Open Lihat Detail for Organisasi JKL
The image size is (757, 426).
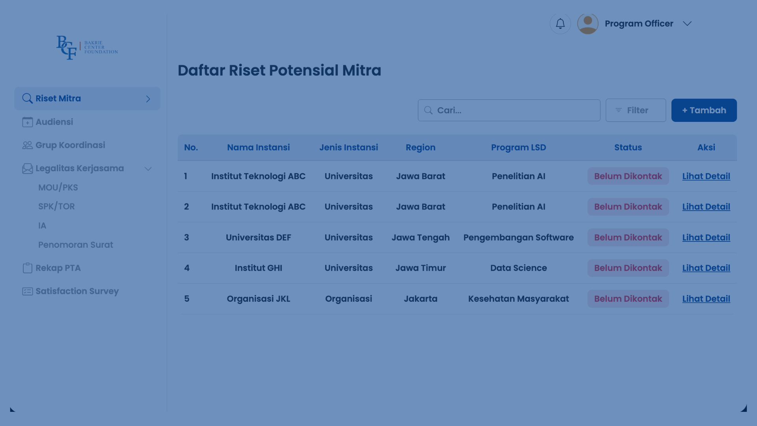point(706,299)
